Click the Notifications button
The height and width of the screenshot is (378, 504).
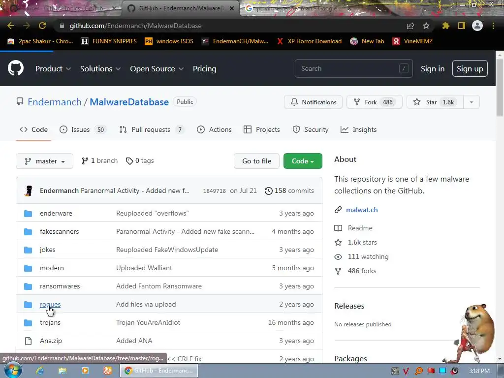coord(313,102)
